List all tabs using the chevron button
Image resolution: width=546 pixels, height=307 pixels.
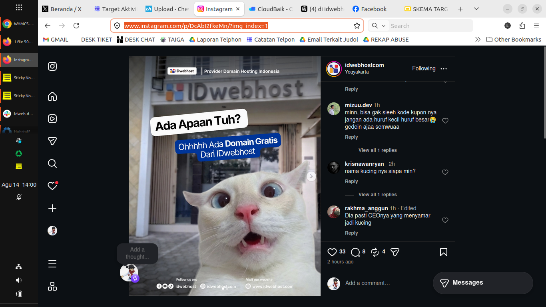pos(476,9)
